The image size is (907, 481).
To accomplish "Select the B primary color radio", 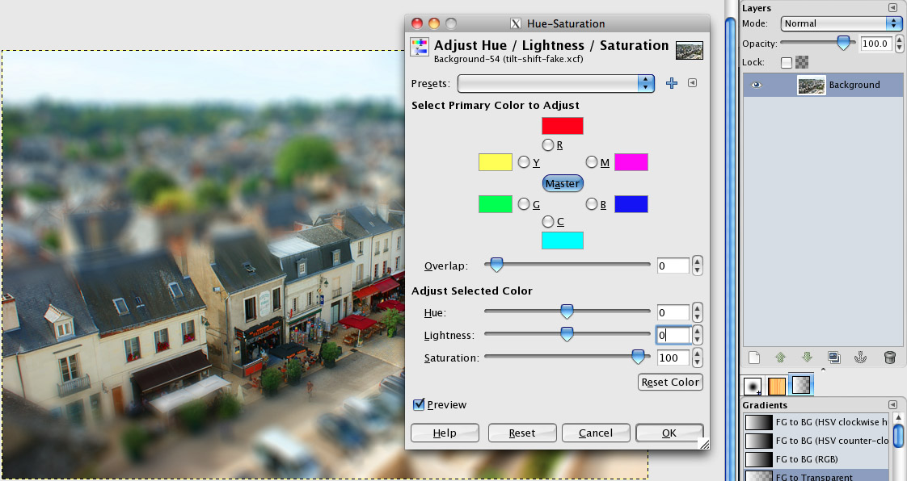I will pyautogui.click(x=592, y=204).
